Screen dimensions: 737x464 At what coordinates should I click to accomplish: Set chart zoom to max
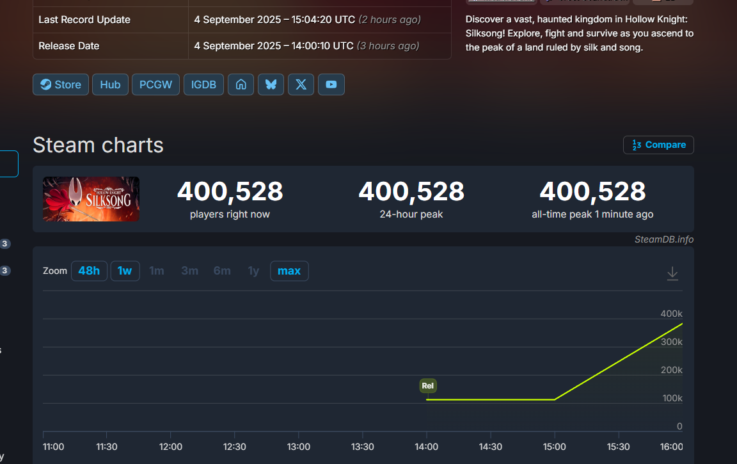(289, 271)
